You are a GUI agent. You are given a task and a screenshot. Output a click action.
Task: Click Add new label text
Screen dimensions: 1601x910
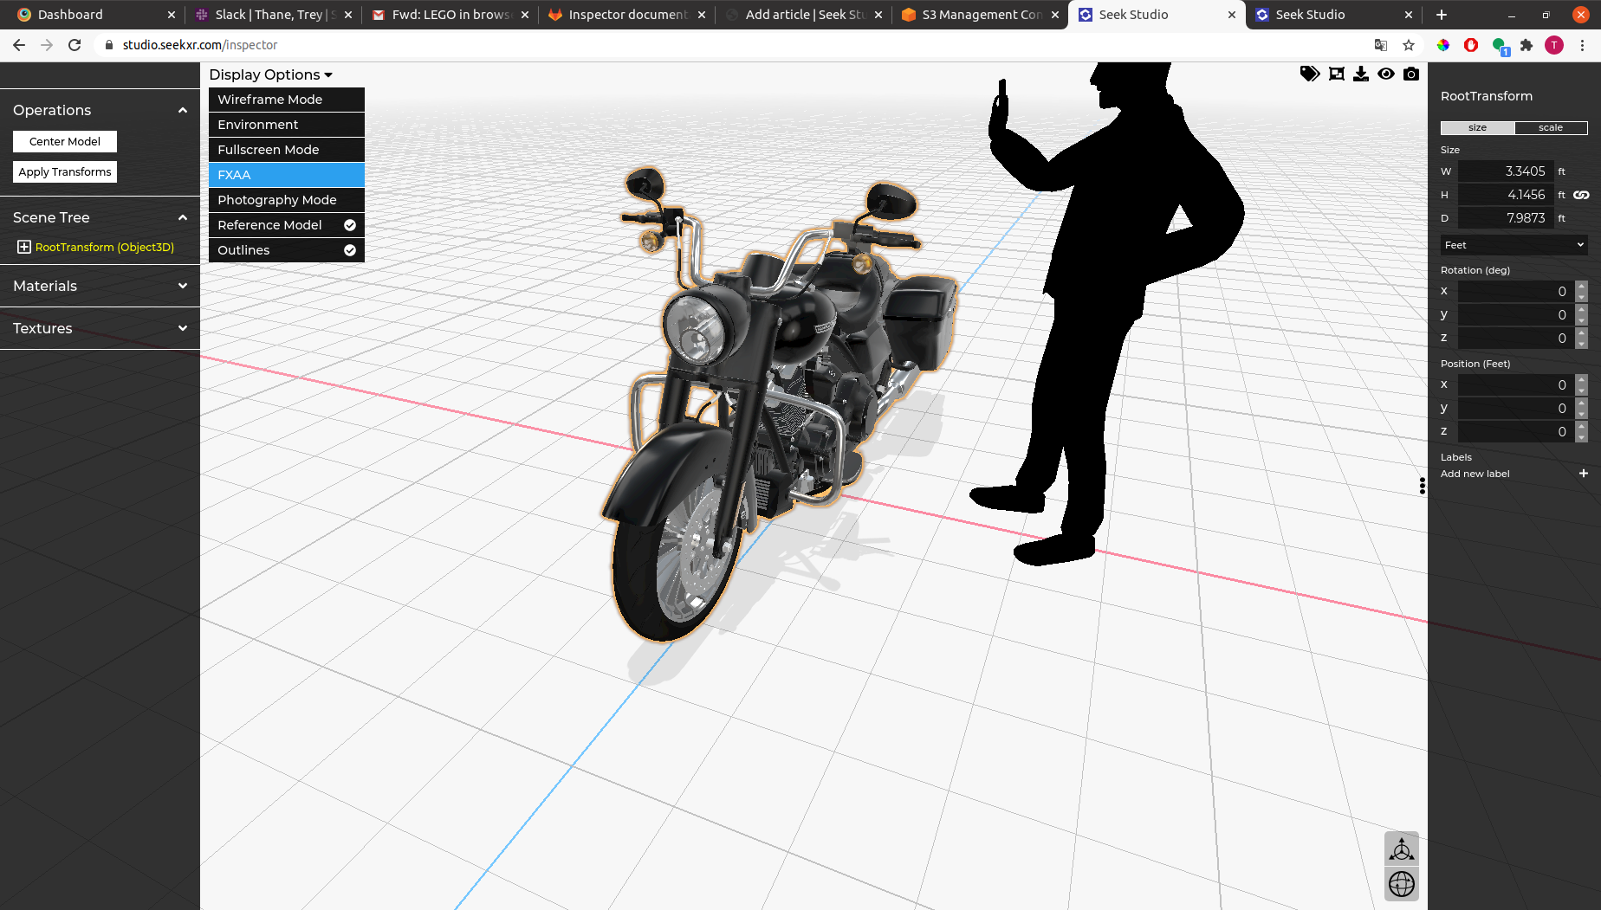tap(1475, 474)
